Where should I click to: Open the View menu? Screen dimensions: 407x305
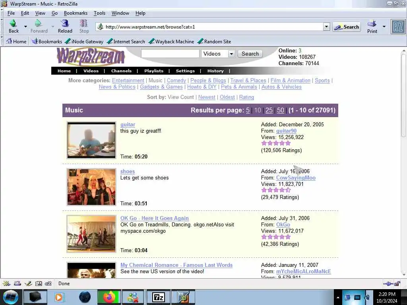pos(40,13)
